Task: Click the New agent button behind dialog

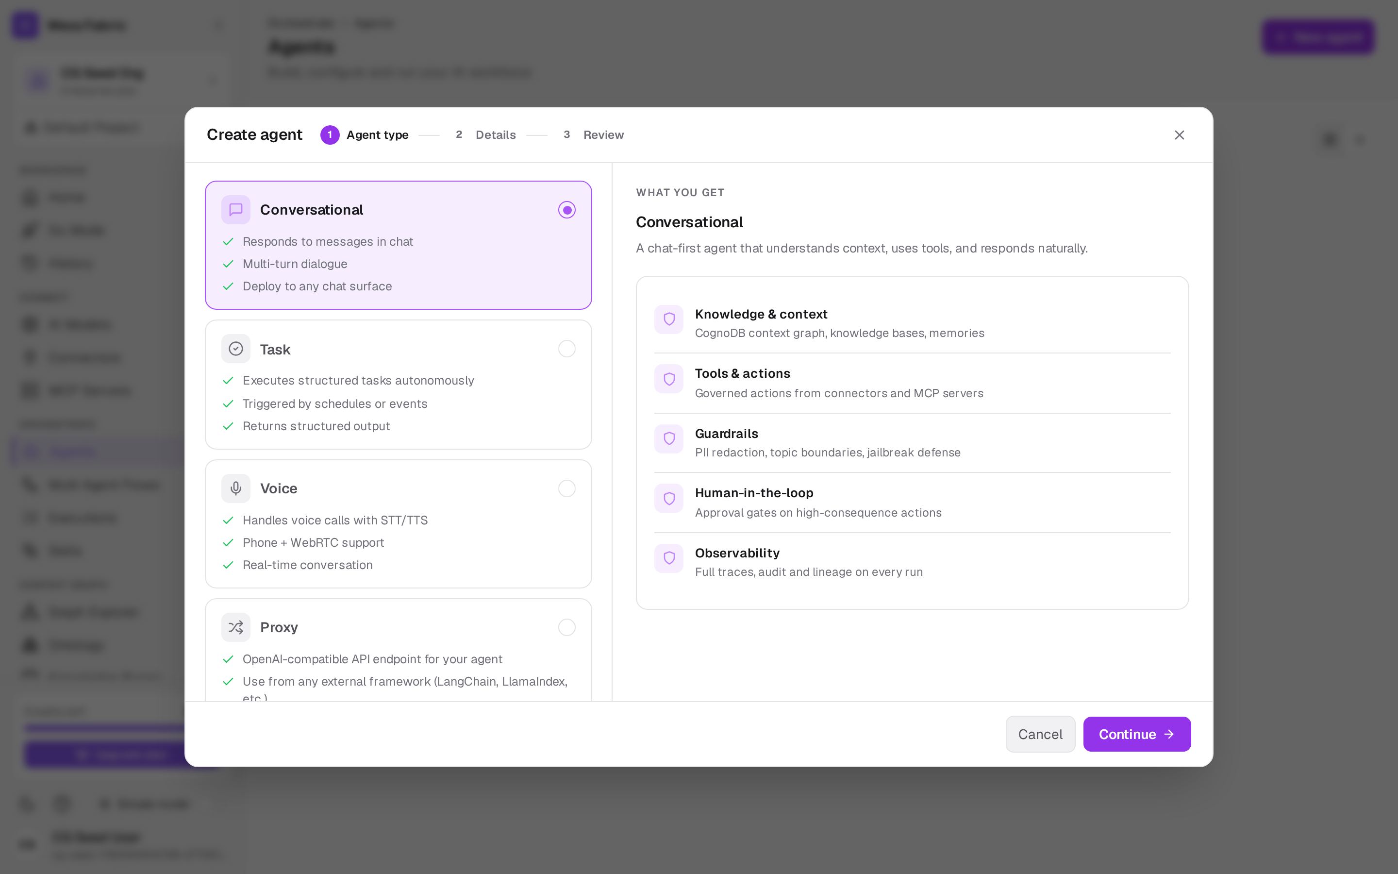Action: tap(1318, 37)
